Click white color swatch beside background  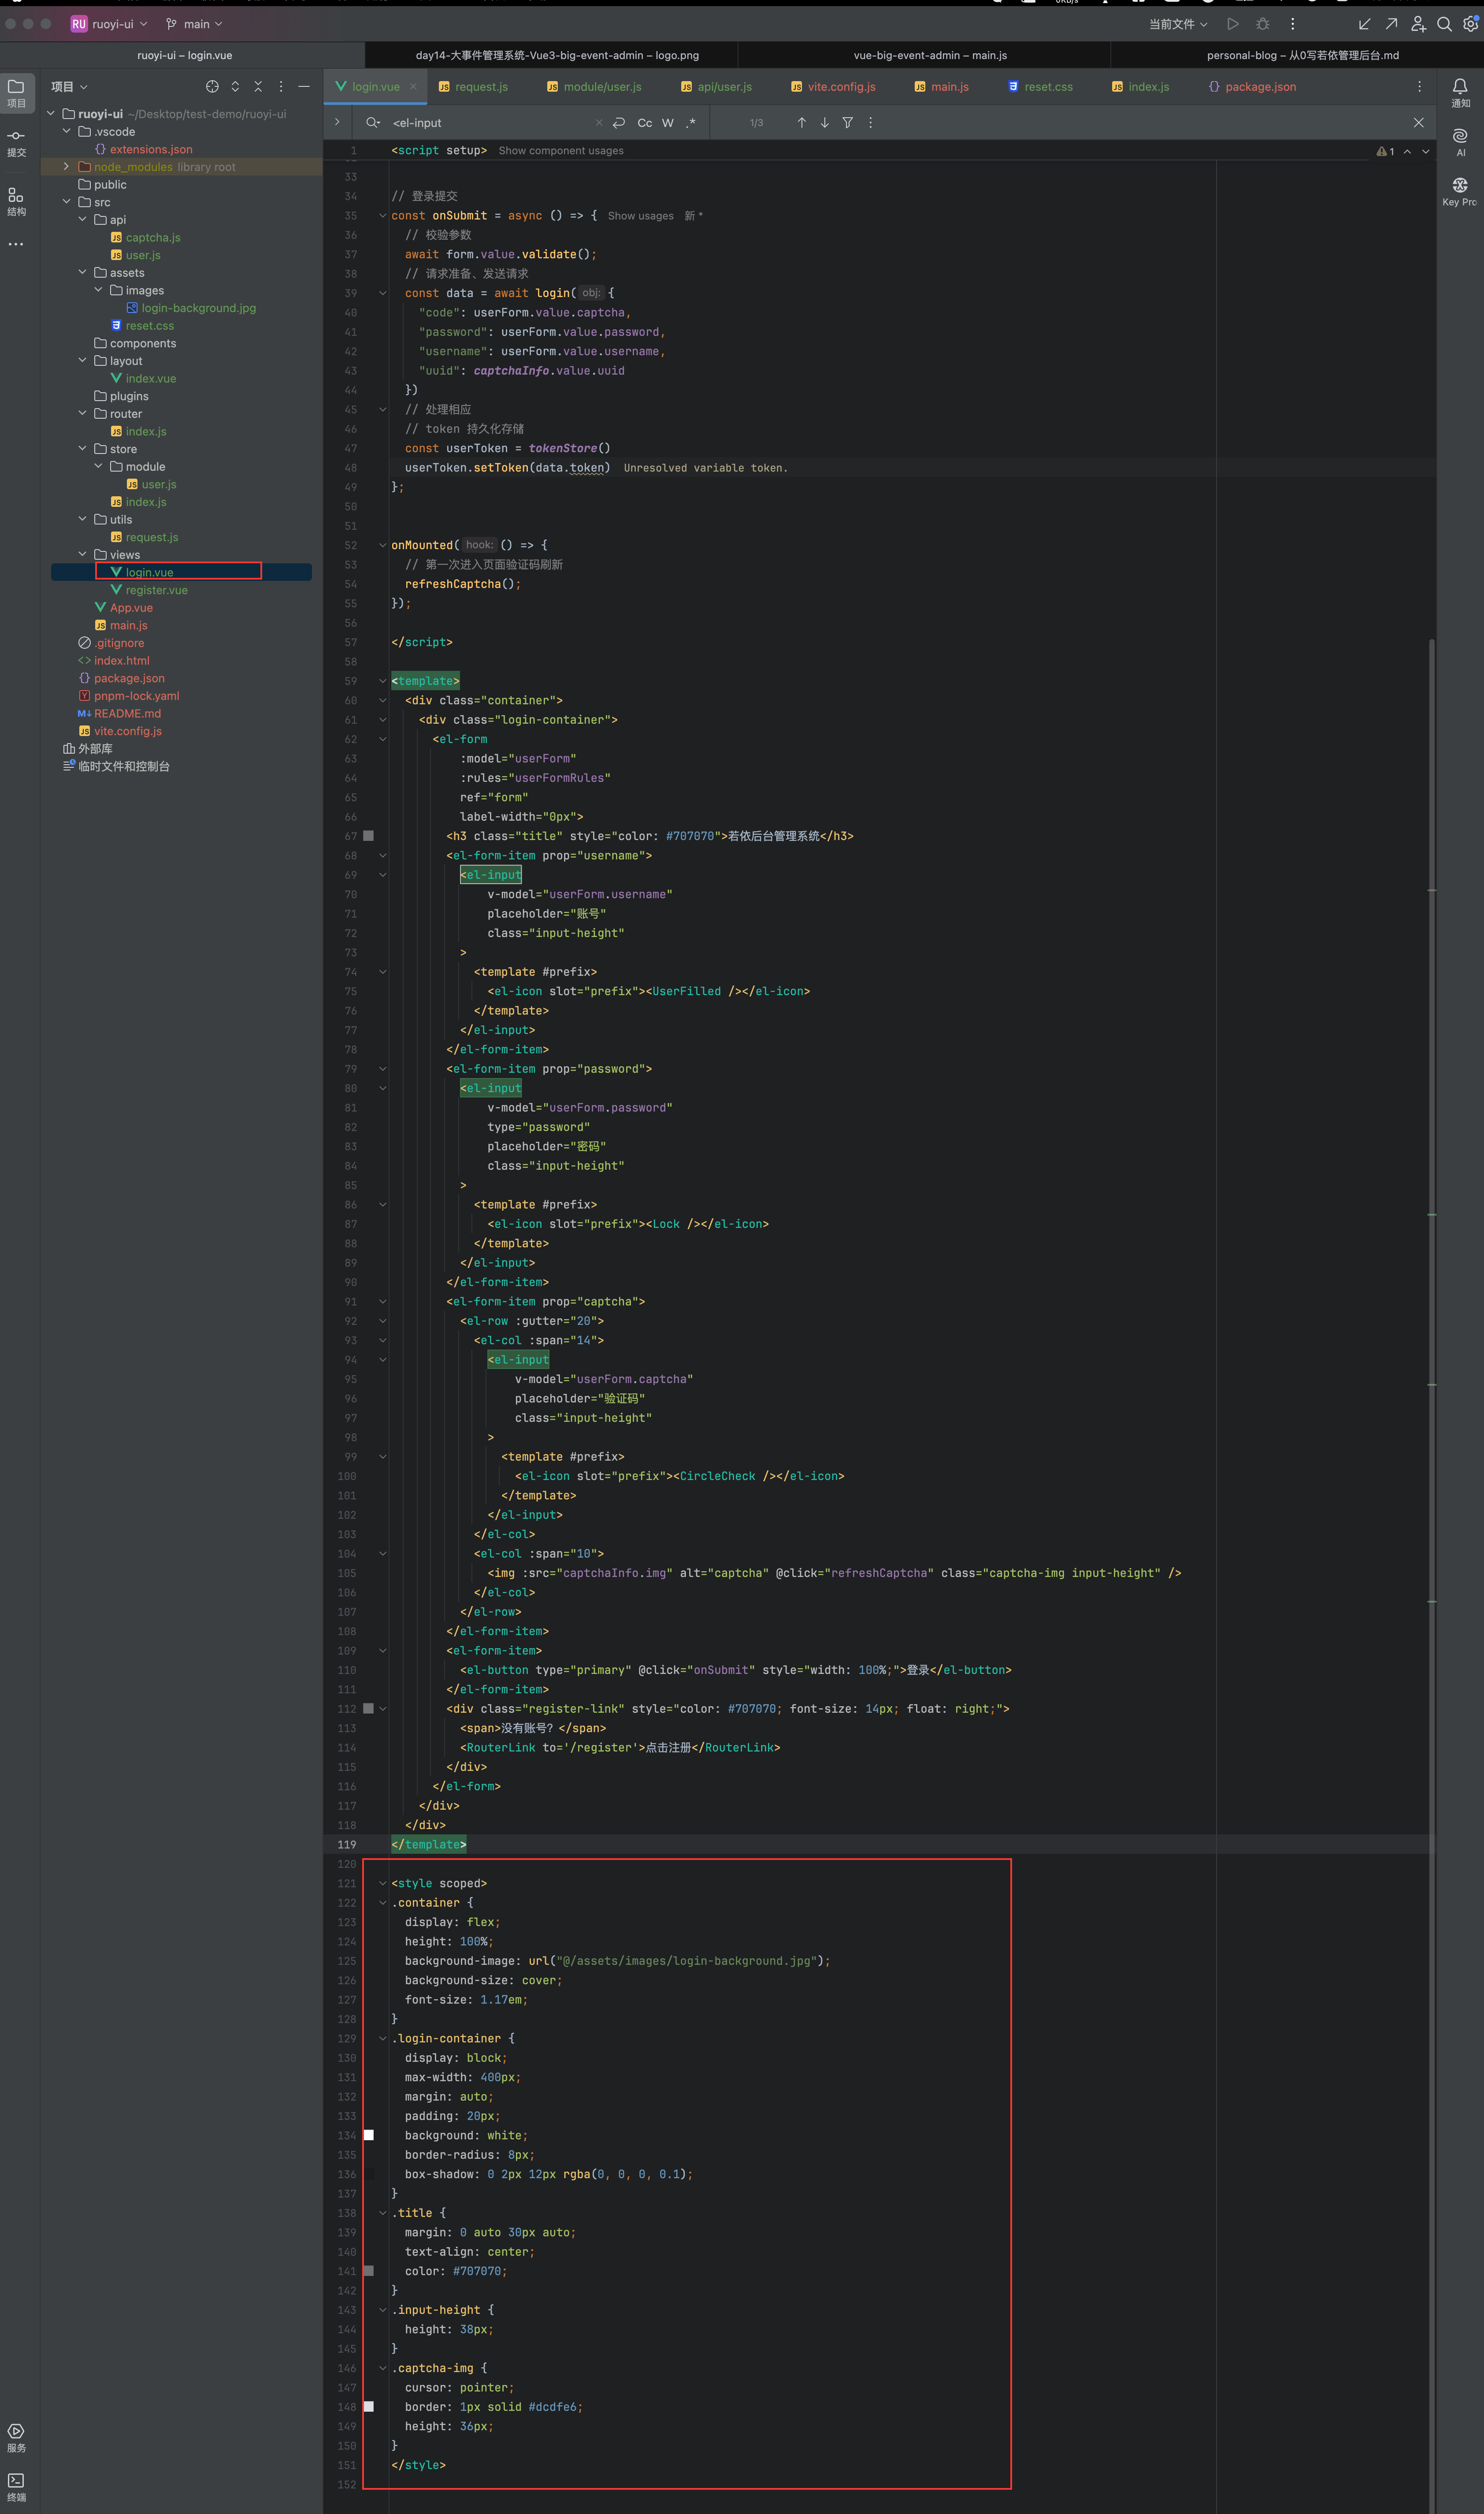tap(369, 2135)
